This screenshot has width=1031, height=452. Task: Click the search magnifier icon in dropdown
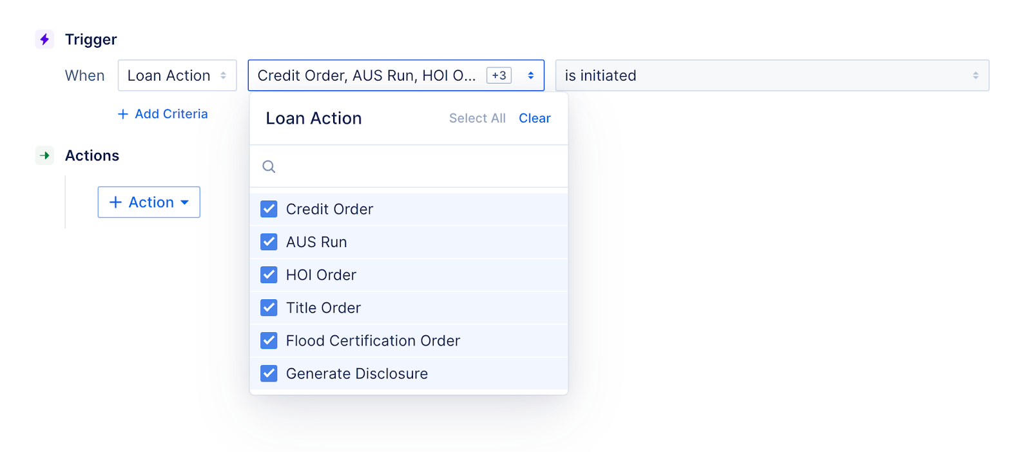click(269, 166)
